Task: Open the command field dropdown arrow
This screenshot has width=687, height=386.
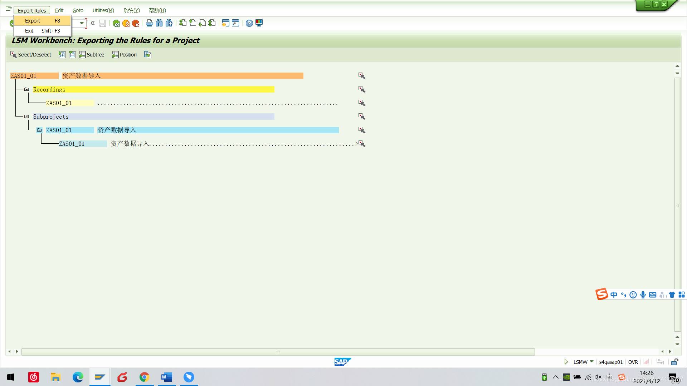Action: (x=82, y=23)
